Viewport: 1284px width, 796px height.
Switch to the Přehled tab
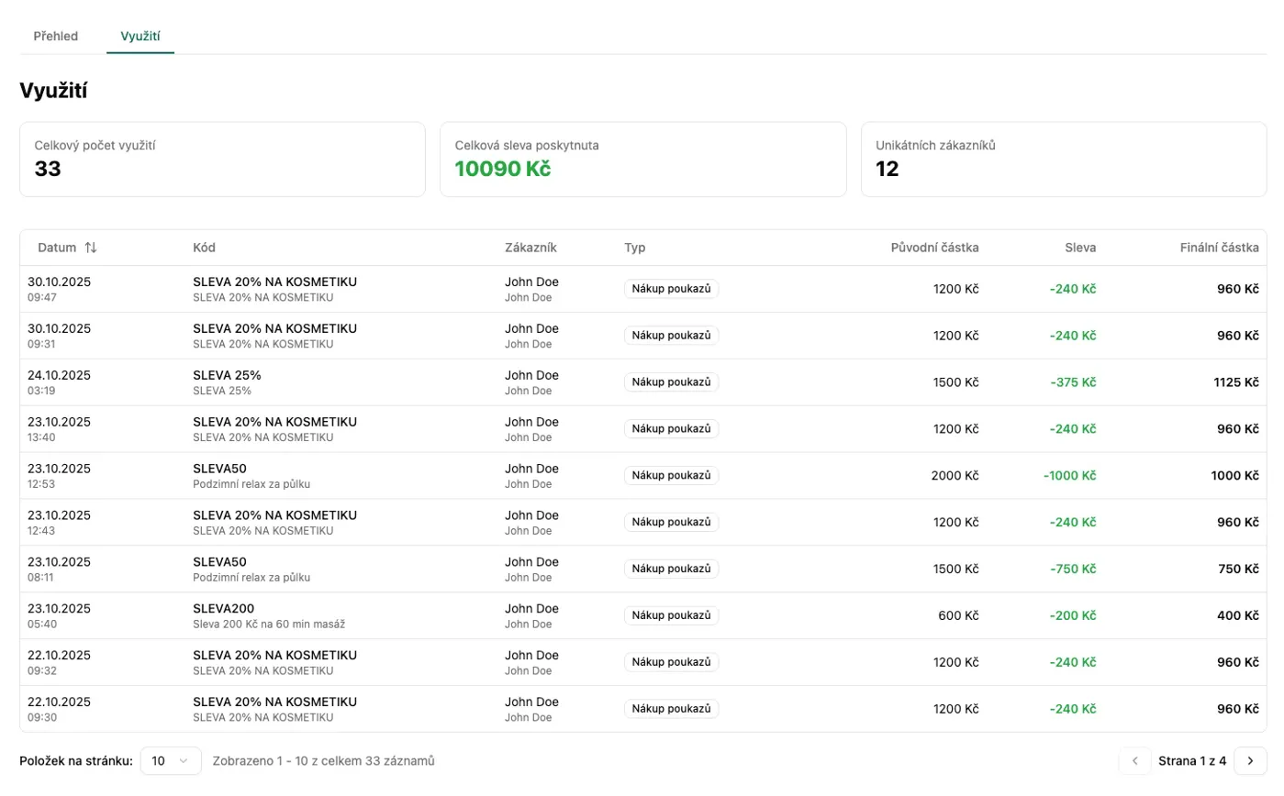(56, 36)
